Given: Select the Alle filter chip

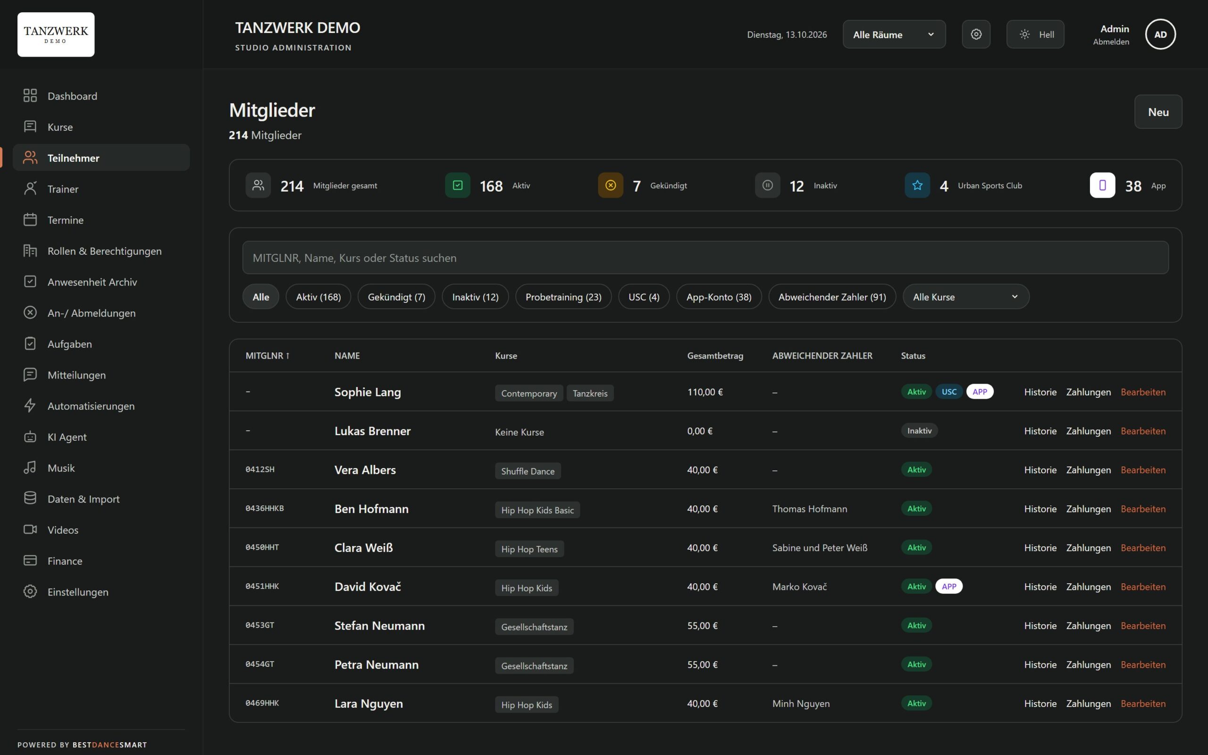Looking at the screenshot, I should tap(260, 297).
